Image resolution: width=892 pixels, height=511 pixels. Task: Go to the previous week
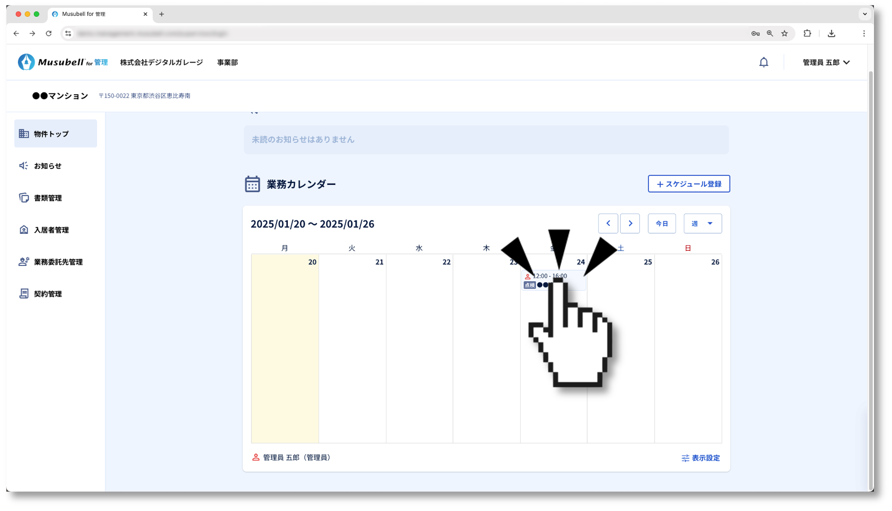click(608, 224)
